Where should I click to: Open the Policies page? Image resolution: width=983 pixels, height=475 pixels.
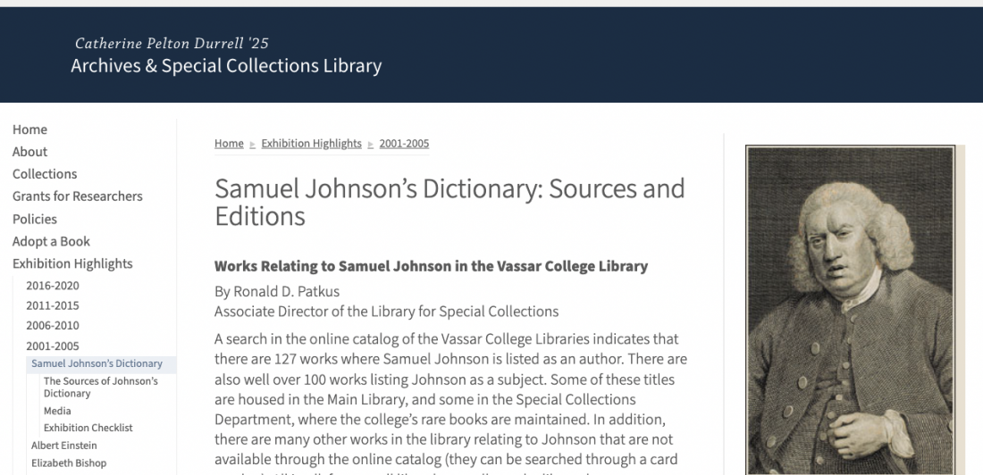click(x=35, y=219)
